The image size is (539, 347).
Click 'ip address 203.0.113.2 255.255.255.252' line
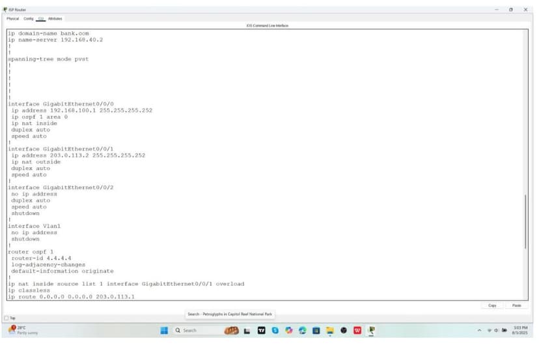tap(78, 155)
